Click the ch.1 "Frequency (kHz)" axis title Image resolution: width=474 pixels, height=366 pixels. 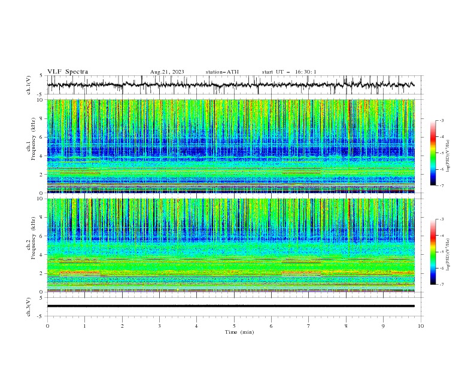(x=34, y=139)
